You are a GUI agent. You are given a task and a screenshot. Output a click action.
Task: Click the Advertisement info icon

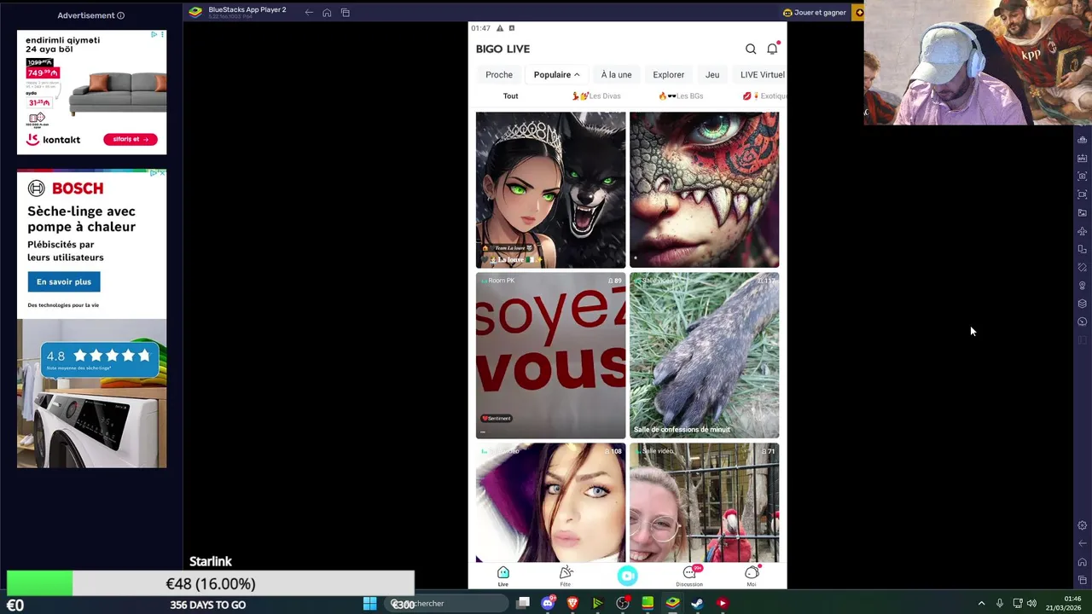point(120,15)
